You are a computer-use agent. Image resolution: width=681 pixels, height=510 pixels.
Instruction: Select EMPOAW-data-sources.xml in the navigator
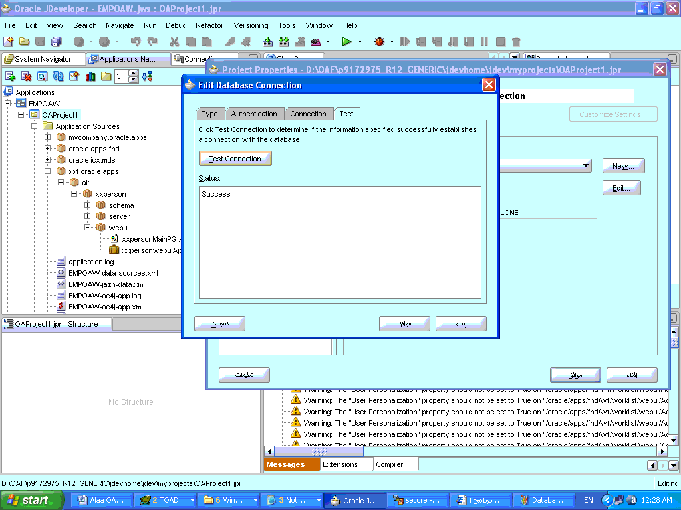(x=113, y=273)
